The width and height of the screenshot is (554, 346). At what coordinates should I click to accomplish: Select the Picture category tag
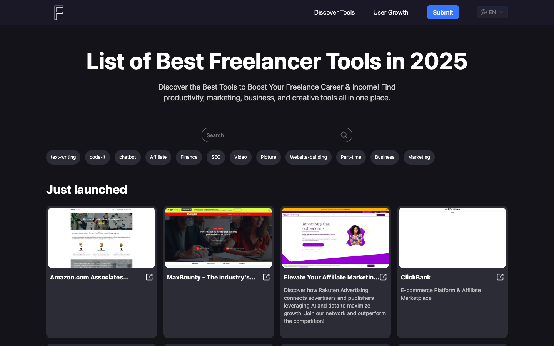tap(268, 157)
